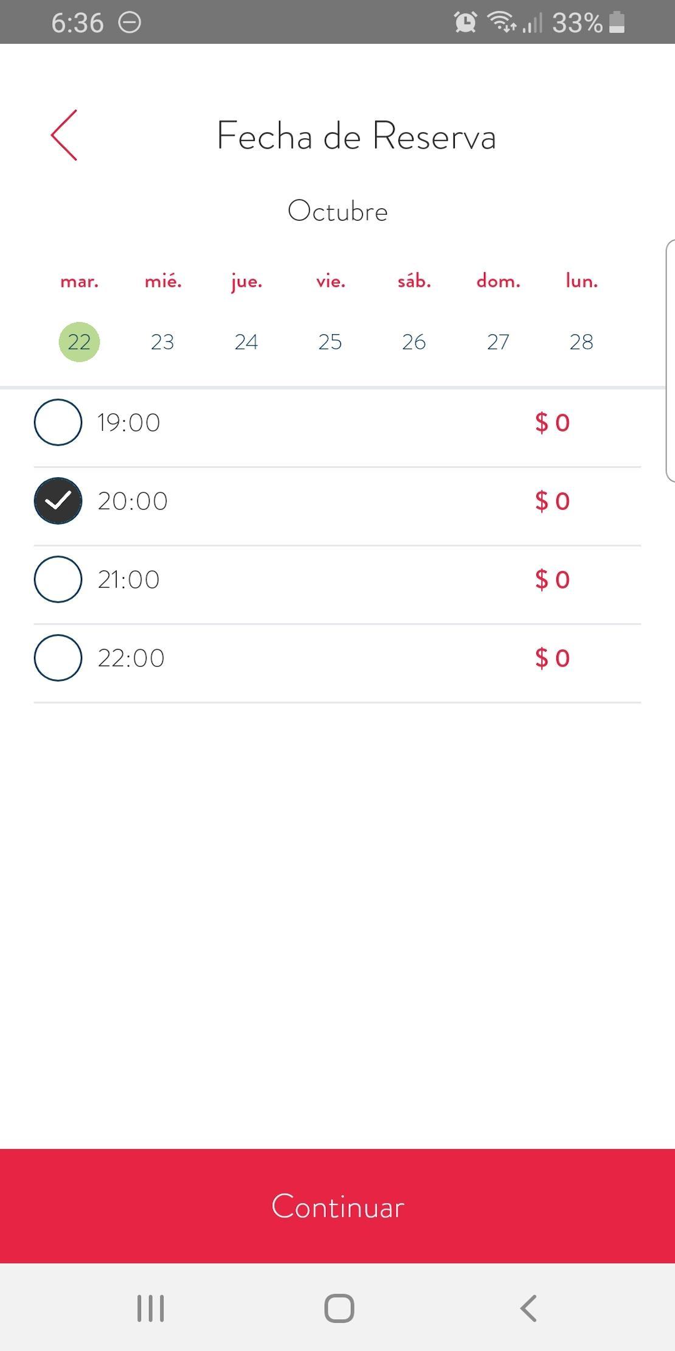The width and height of the screenshot is (675, 1351).
Task: Tap the Android home button
Action: [x=339, y=1308]
